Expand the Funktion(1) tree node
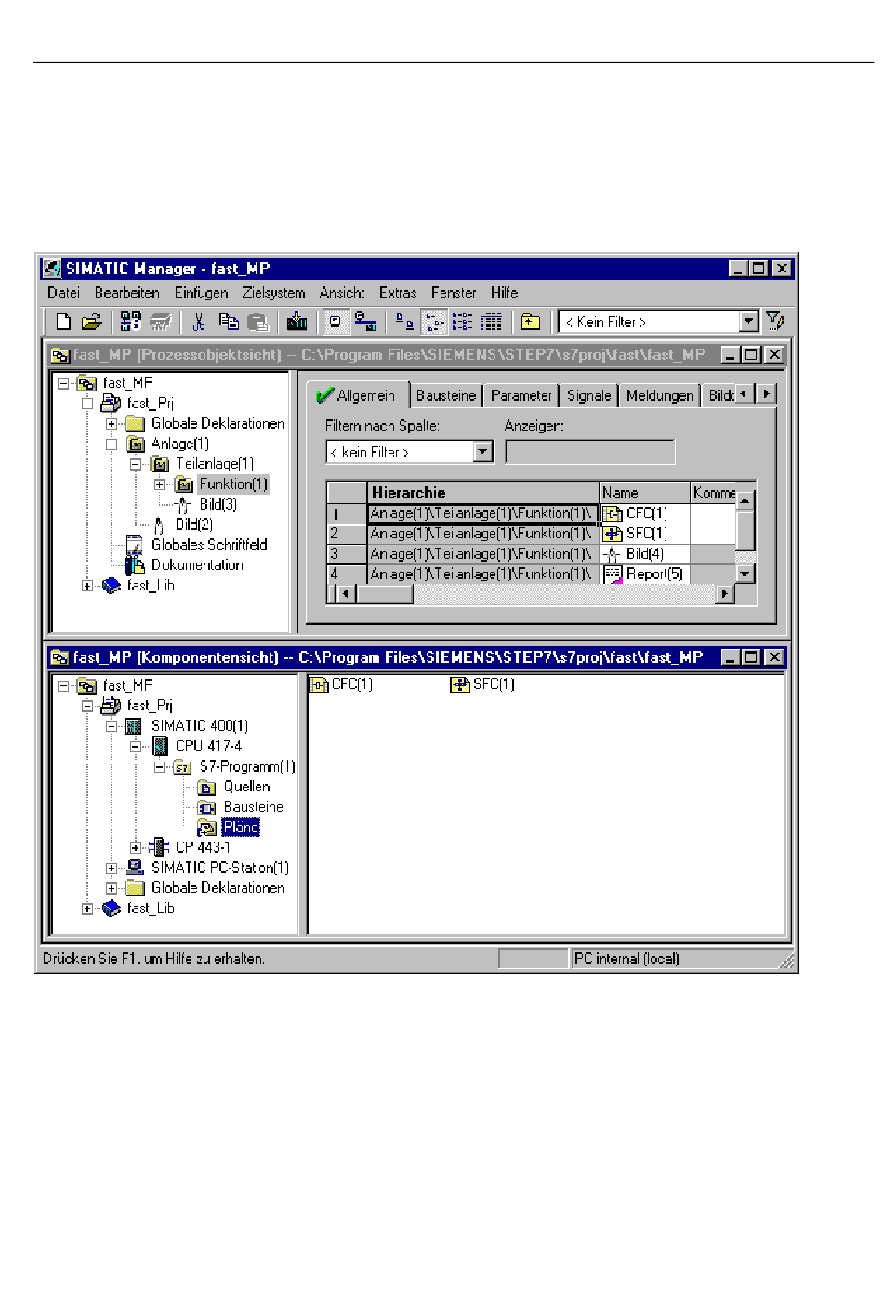This screenshot has height=1299, width=883. tap(160, 484)
